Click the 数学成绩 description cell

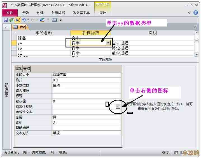tap(153, 53)
